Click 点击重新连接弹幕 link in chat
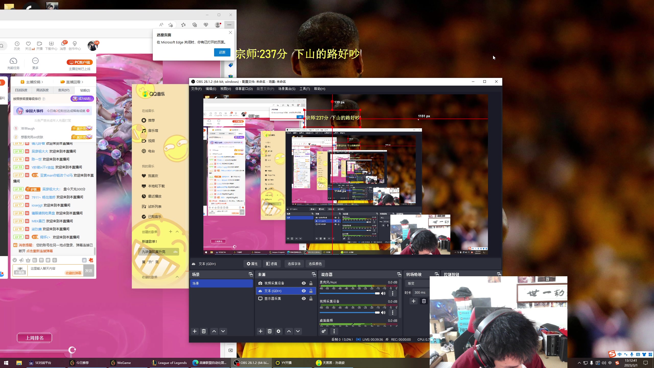Screen dimensions: 654x368 (40, 251)
